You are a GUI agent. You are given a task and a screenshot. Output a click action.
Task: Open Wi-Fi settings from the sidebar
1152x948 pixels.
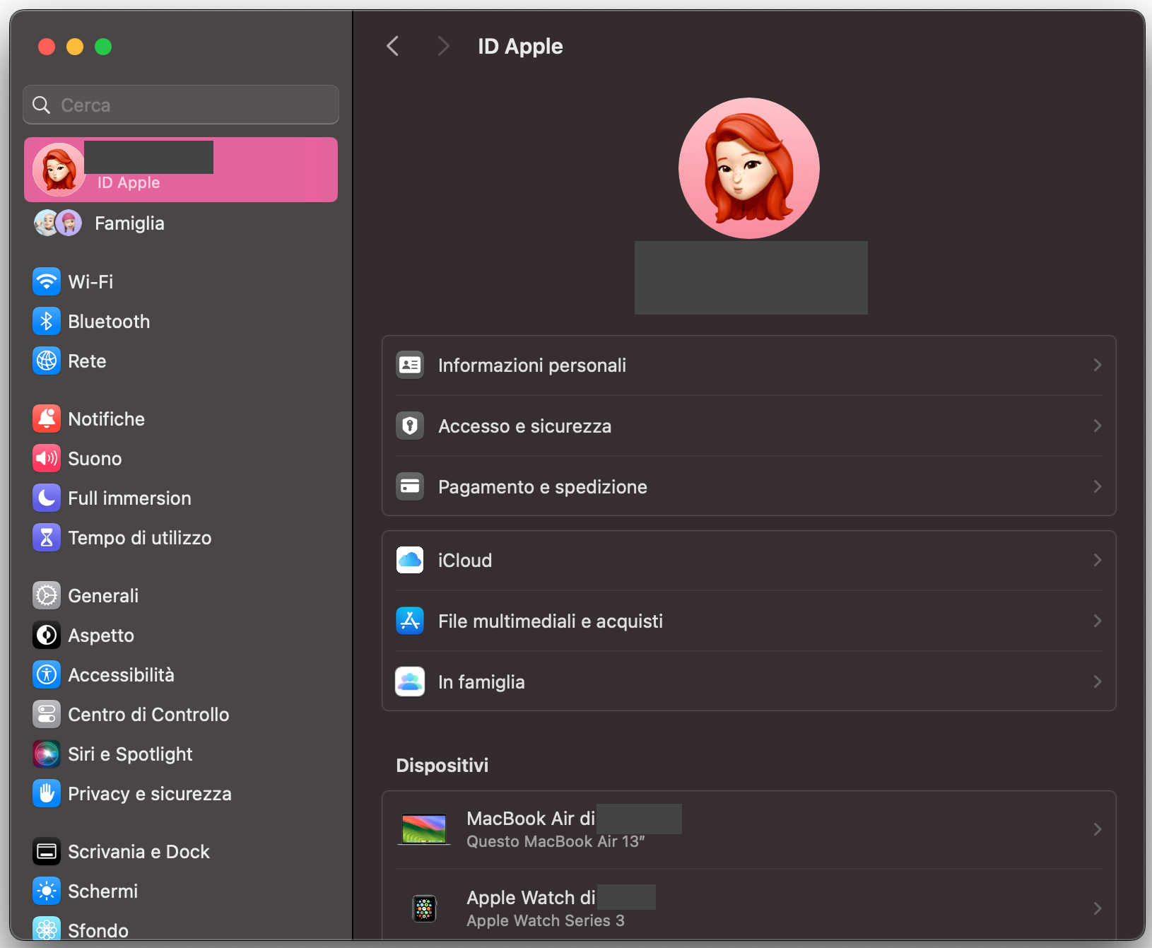coord(46,281)
